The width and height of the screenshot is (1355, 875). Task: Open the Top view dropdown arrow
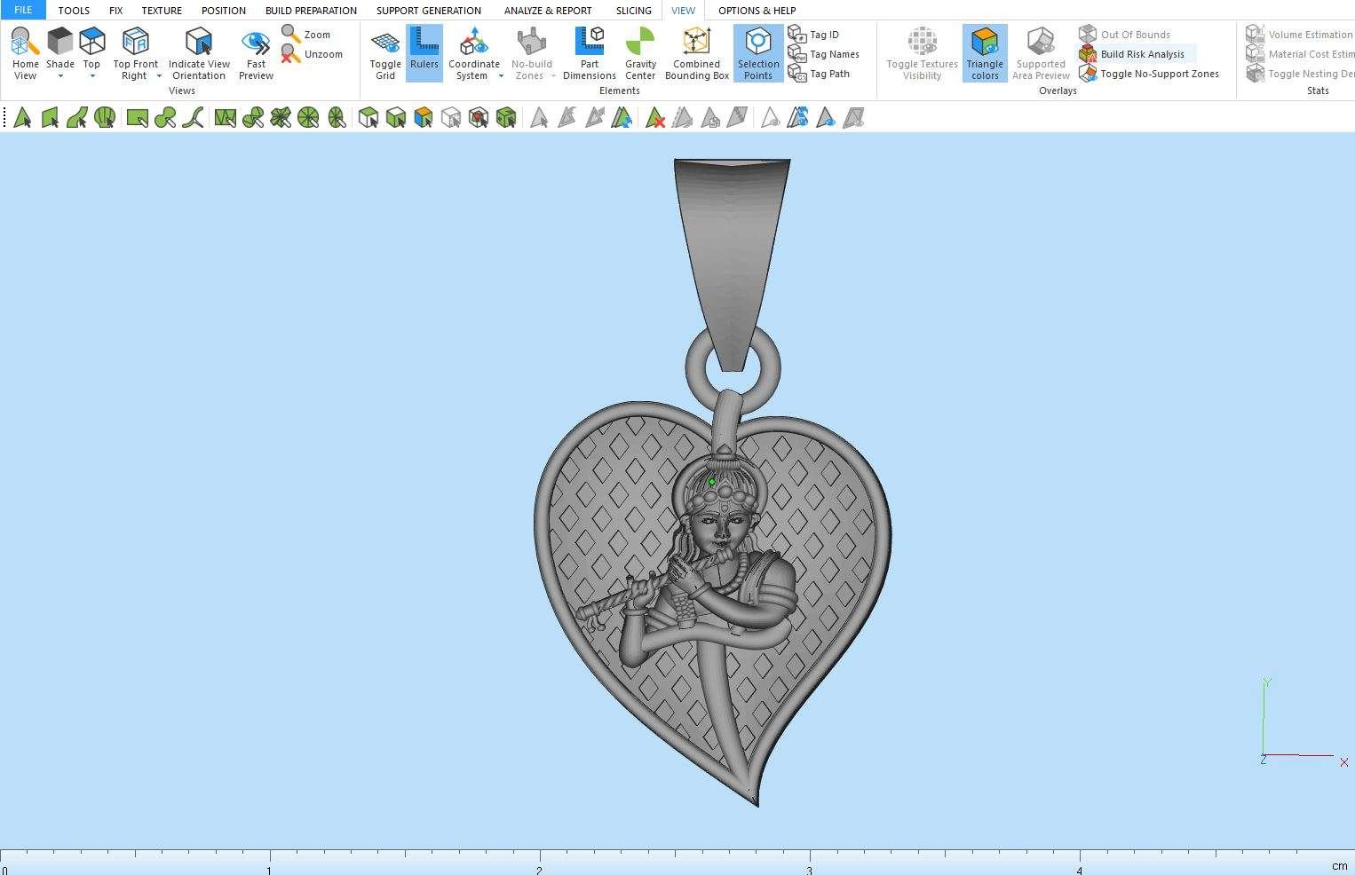[x=91, y=76]
